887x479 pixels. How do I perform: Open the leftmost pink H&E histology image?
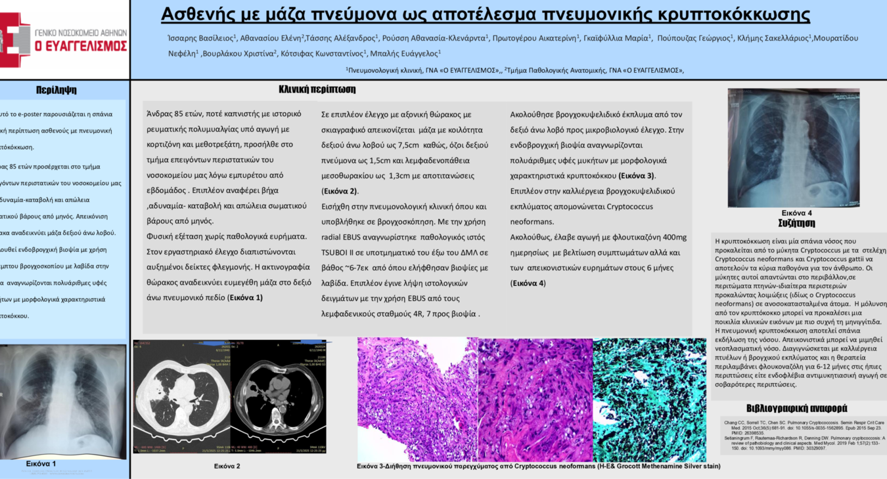click(417, 399)
